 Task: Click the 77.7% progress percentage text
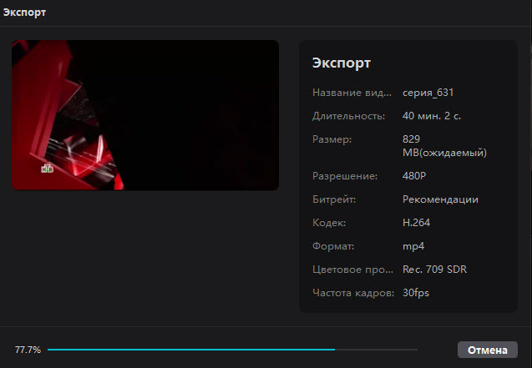click(x=28, y=350)
